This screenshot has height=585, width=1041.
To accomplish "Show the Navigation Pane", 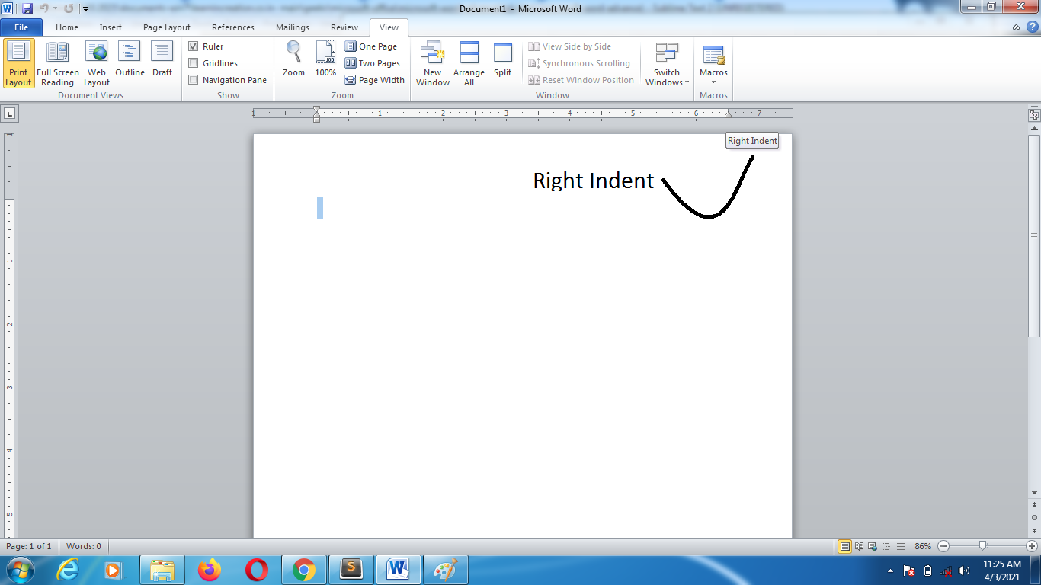I will coord(194,79).
